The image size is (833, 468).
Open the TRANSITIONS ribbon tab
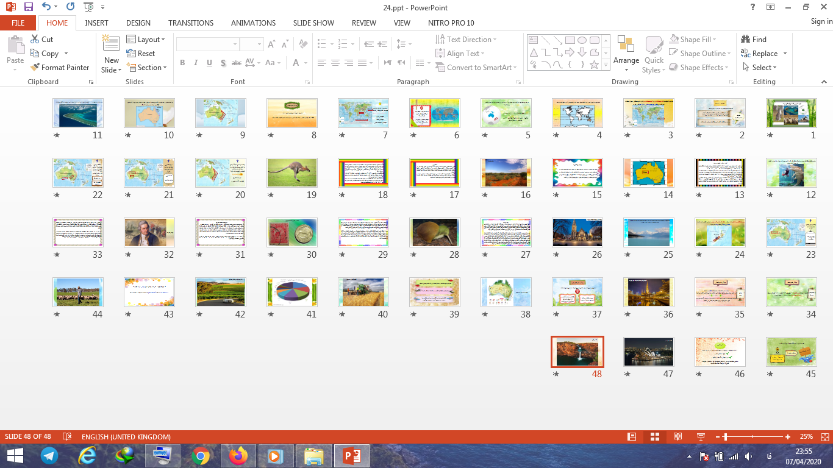pos(191,23)
